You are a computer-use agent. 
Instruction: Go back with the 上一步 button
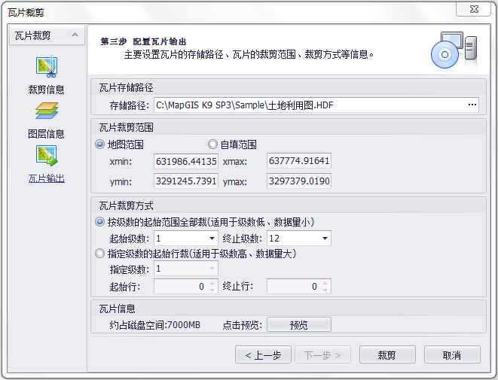click(x=263, y=355)
